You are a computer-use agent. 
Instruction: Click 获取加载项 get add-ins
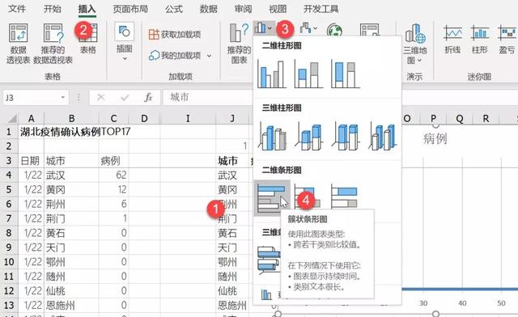[x=175, y=34]
